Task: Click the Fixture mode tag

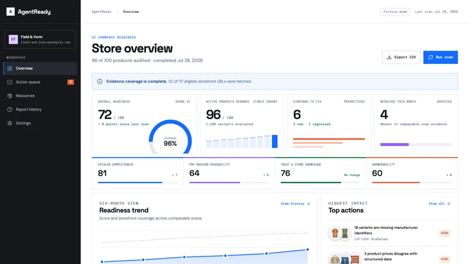Action: 395,12
